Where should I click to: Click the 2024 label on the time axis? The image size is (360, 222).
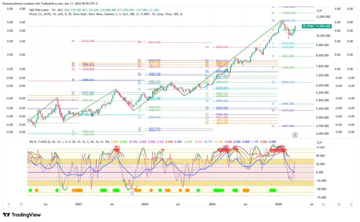145,204
